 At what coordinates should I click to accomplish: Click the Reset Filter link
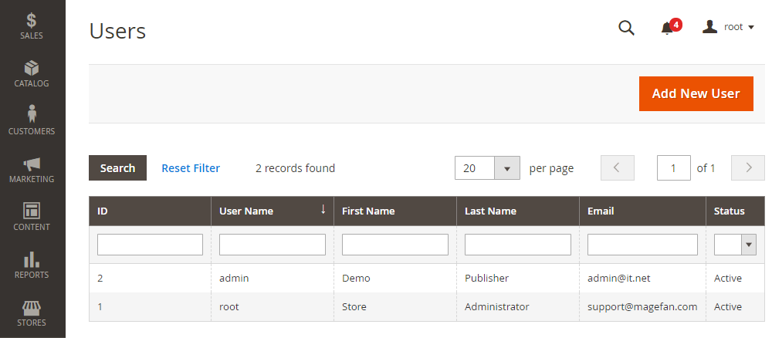pos(191,168)
